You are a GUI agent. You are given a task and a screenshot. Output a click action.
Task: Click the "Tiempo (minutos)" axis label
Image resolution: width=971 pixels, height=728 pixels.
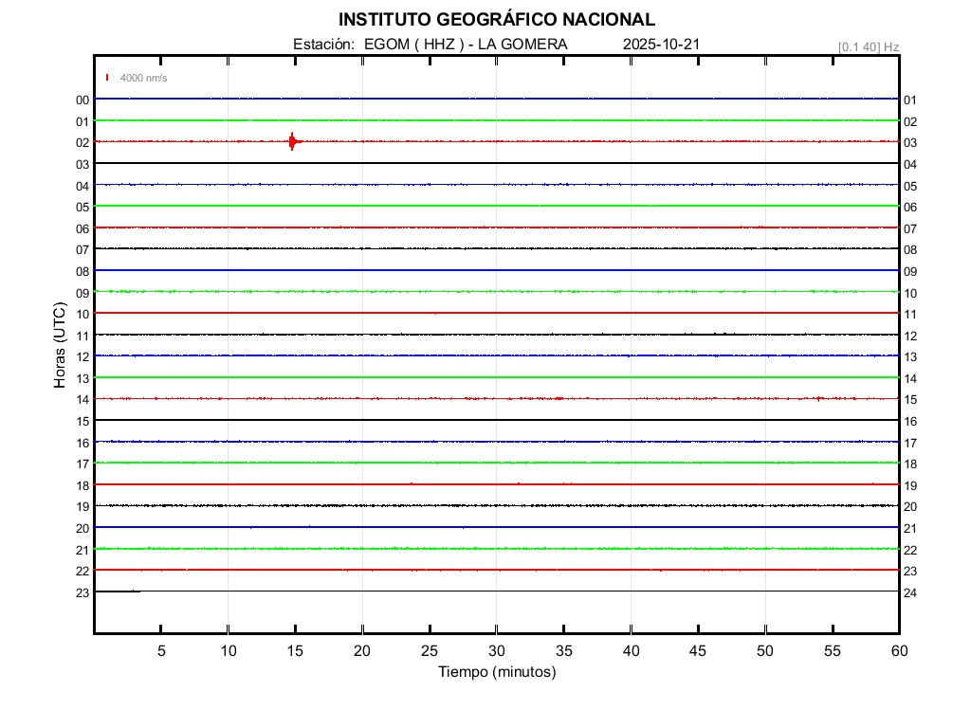tap(496, 672)
